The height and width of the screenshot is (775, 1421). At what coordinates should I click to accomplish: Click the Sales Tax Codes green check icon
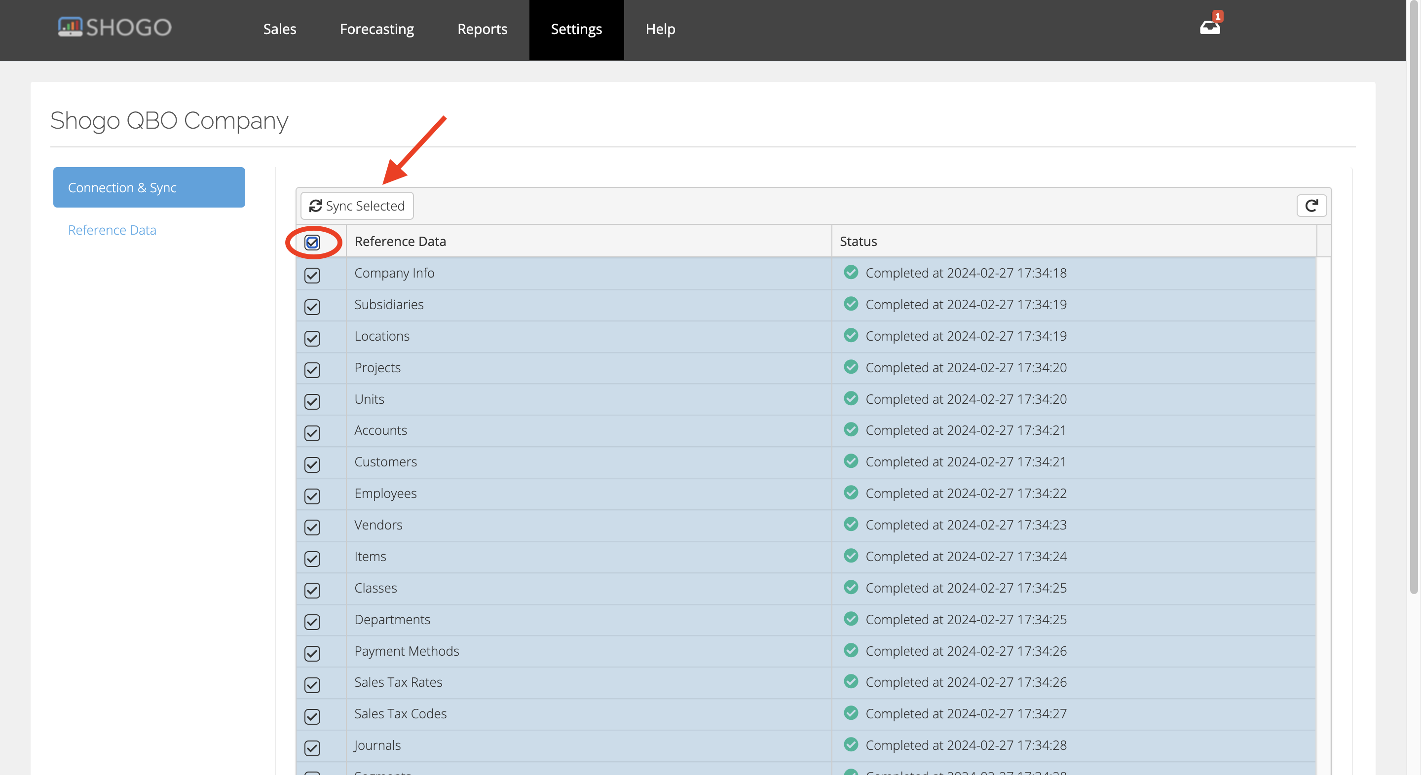click(851, 712)
